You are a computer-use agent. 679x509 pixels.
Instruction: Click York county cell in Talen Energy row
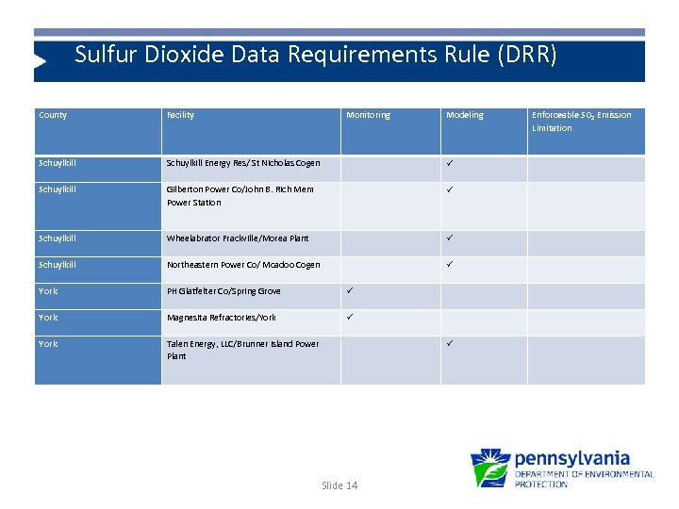(98, 360)
